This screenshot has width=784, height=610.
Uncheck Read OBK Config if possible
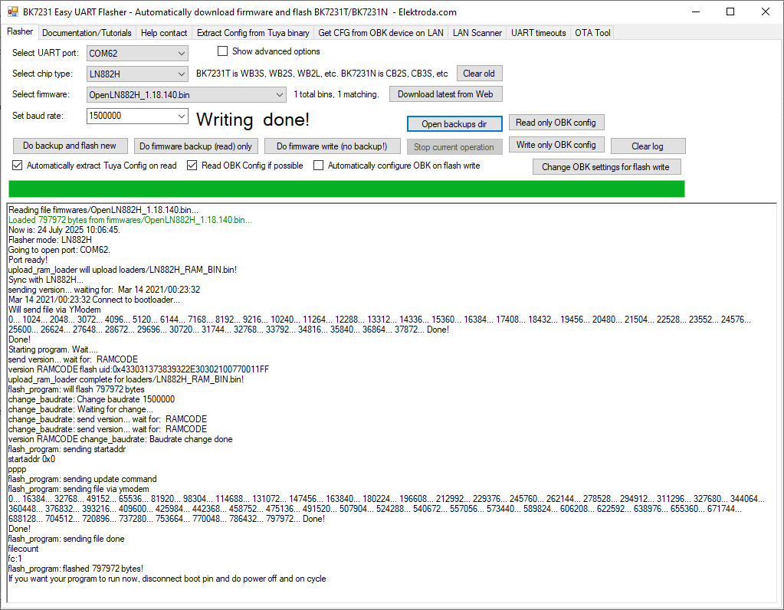point(192,166)
